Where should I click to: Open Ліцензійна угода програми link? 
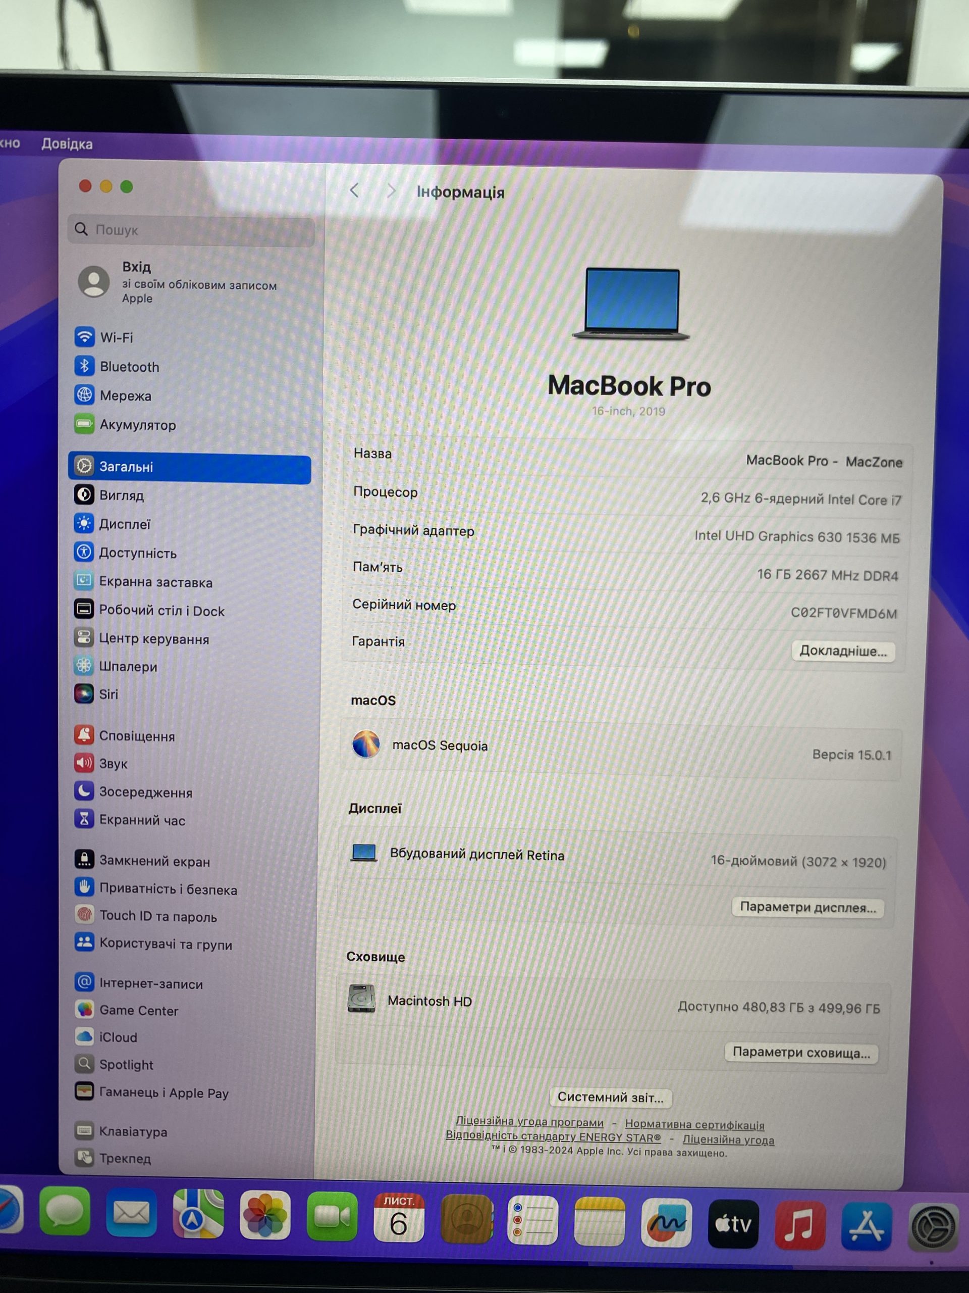pyautogui.click(x=530, y=1122)
